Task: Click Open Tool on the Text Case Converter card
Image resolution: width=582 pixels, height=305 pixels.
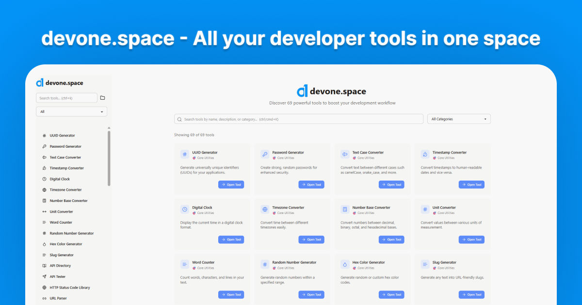Action: [x=391, y=184]
